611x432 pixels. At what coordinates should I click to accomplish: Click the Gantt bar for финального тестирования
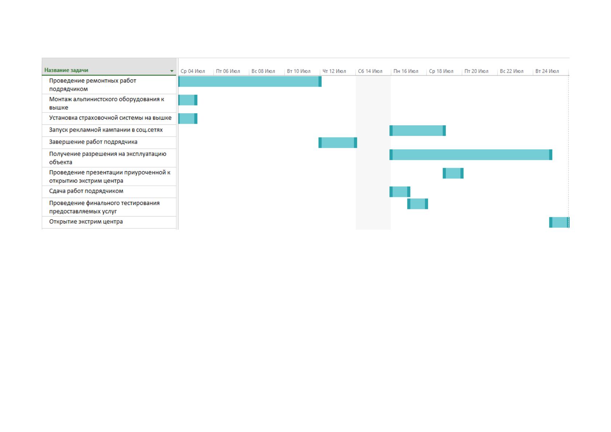(x=418, y=204)
